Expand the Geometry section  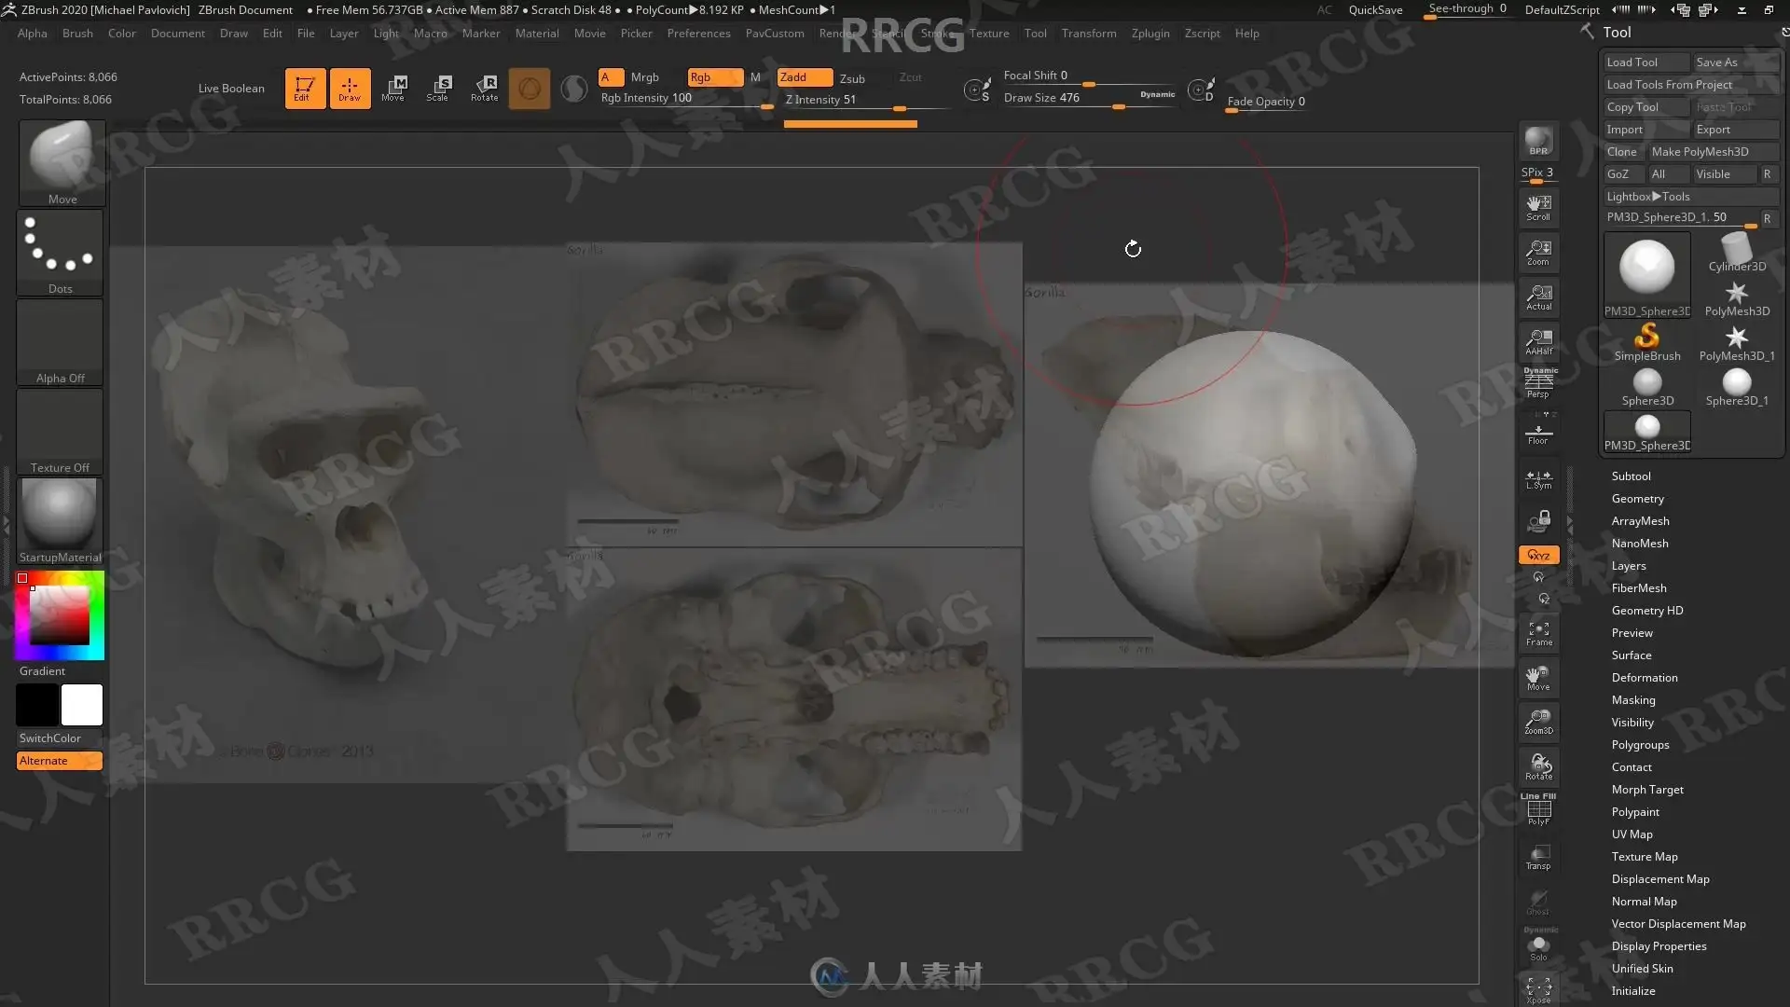coord(1637,499)
